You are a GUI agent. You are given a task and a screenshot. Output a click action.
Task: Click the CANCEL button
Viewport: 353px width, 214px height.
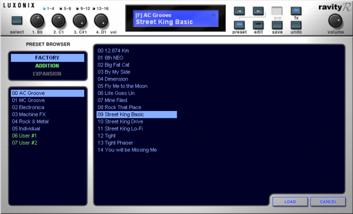(328, 201)
